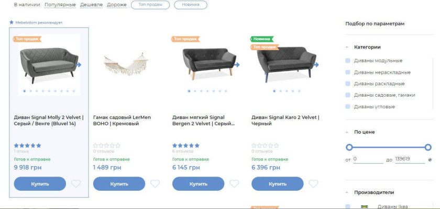Favorite the Signal Bergen 2 Velvet sofa
This screenshot has height=209, width=440.
234,183
